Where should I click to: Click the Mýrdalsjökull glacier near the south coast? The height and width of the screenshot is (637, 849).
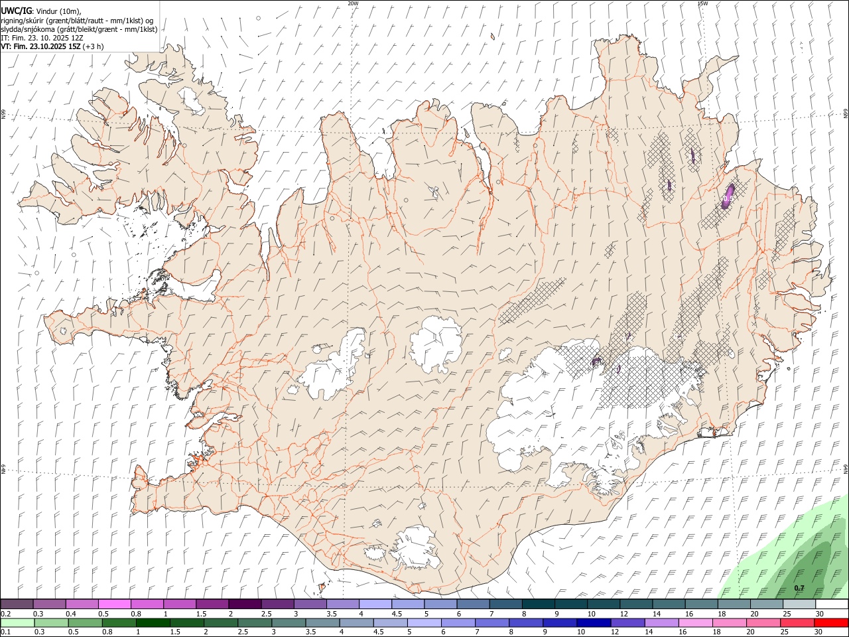(417, 549)
